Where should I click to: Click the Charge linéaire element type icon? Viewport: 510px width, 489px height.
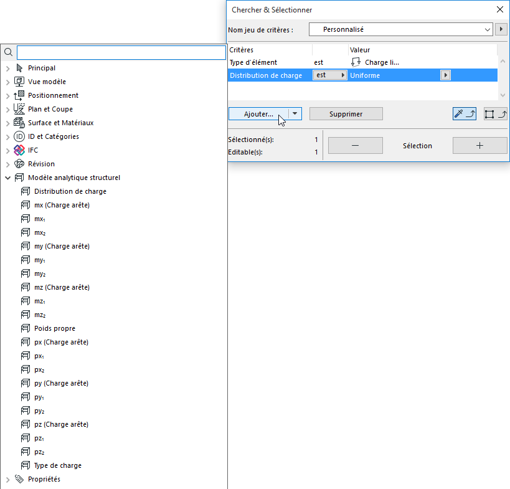point(356,62)
